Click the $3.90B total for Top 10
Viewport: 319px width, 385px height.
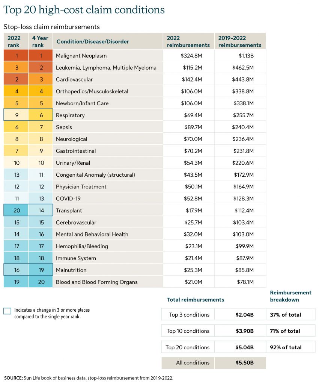(x=241, y=331)
